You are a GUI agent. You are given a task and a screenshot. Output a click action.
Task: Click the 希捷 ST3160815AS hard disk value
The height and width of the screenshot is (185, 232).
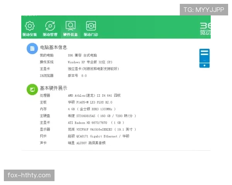click(102, 116)
